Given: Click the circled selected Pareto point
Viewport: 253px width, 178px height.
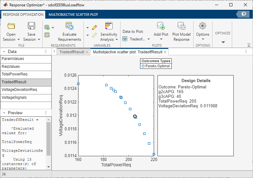Looking at the screenshot, I should click(x=135, y=116).
